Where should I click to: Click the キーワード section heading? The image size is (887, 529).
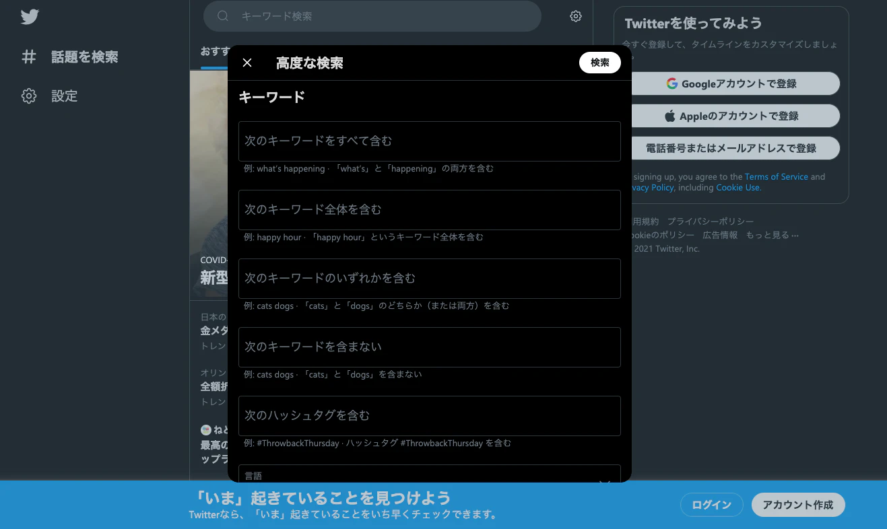[272, 97]
